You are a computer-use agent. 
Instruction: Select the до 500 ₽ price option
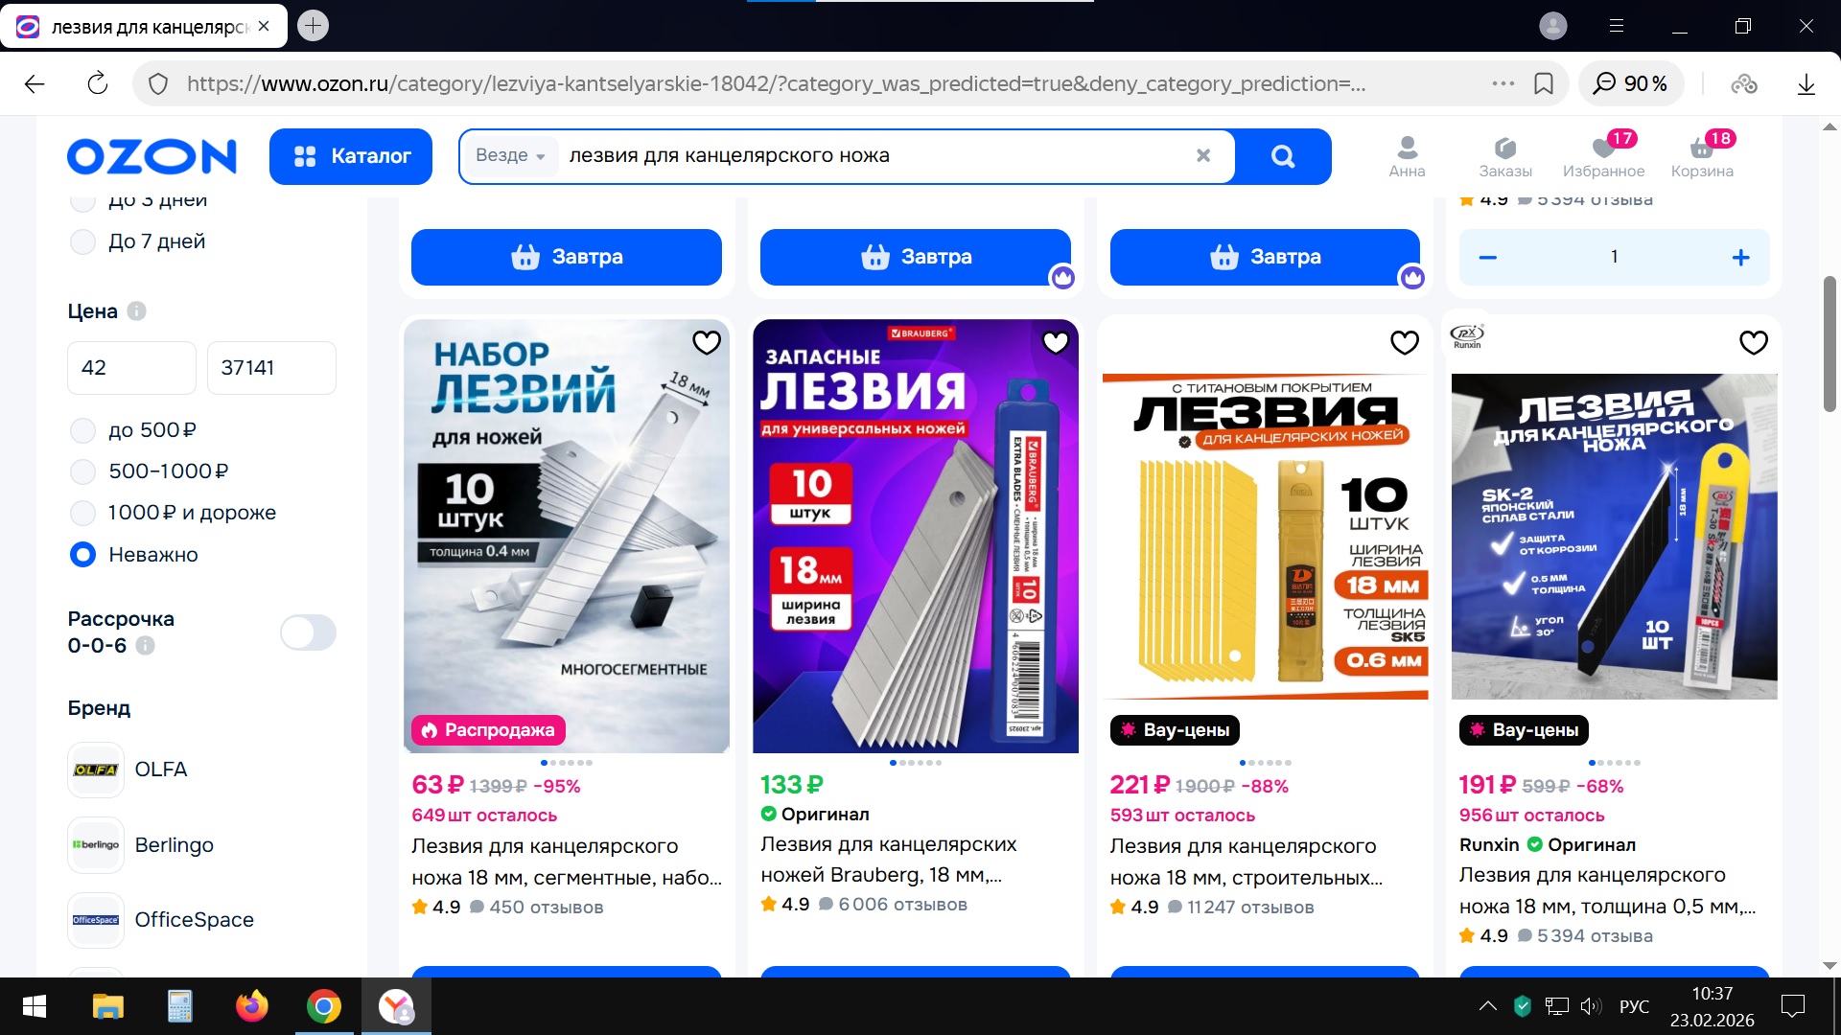(83, 430)
